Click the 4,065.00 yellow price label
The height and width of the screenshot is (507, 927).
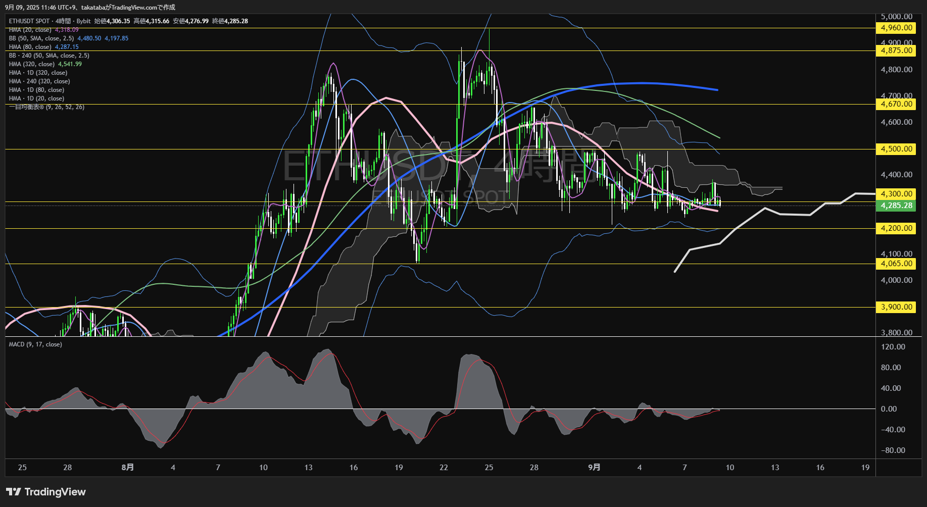896,264
